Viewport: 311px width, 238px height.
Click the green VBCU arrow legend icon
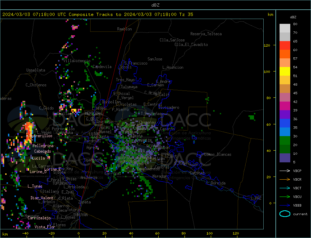[285, 197]
